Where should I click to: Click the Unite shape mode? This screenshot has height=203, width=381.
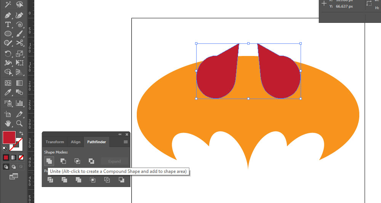point(49,161)
